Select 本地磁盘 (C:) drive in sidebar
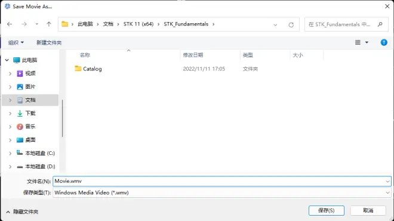This screenshot has width=394, height=221. [36, 153]
